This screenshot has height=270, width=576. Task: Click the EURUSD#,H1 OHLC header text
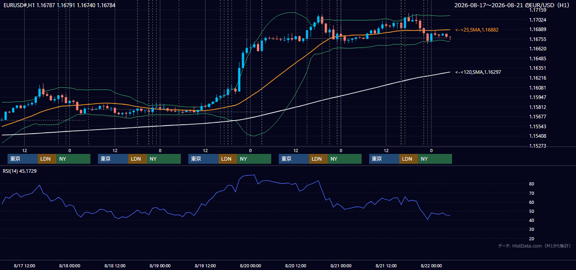59,5
